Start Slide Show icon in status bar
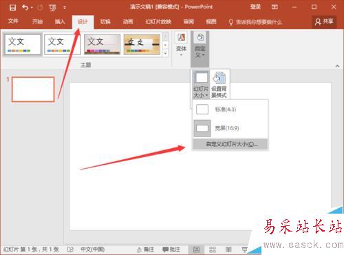Screen dimensions: 344x255 click(245, 249)
